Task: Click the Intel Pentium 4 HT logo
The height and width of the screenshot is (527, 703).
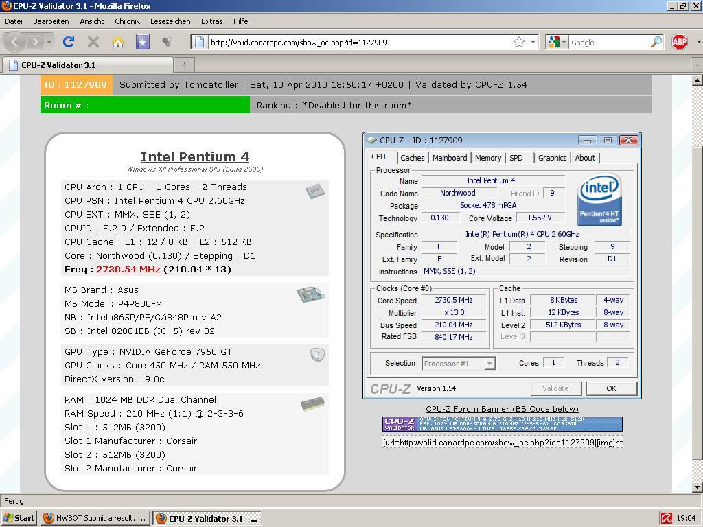Action: click(599, 200)
